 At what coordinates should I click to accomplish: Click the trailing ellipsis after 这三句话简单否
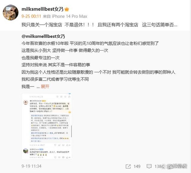[175, 25]
